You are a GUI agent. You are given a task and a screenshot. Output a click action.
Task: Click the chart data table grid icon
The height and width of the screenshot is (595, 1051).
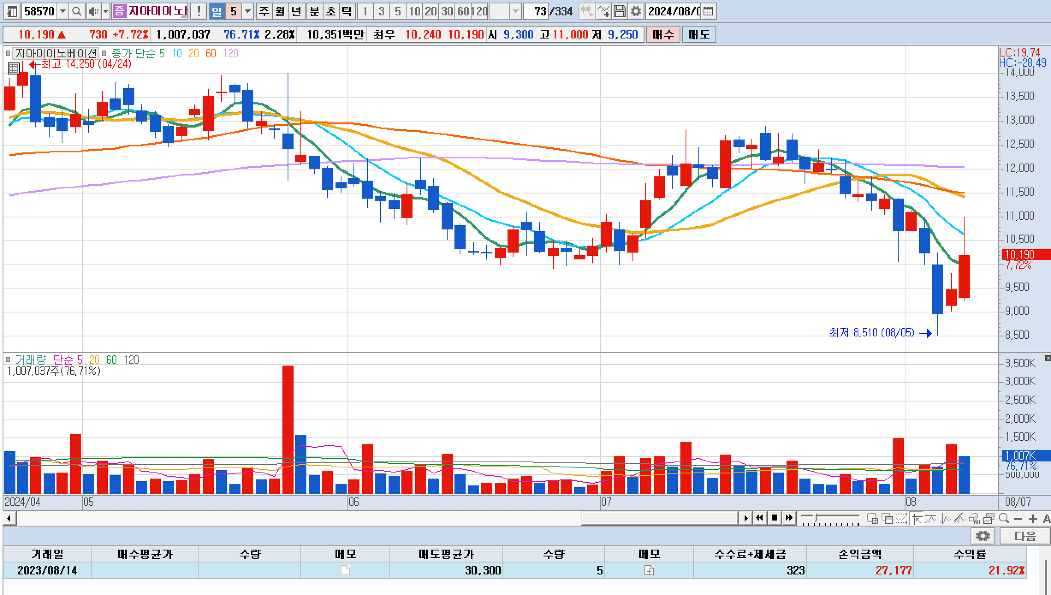(x=13, y=68)
